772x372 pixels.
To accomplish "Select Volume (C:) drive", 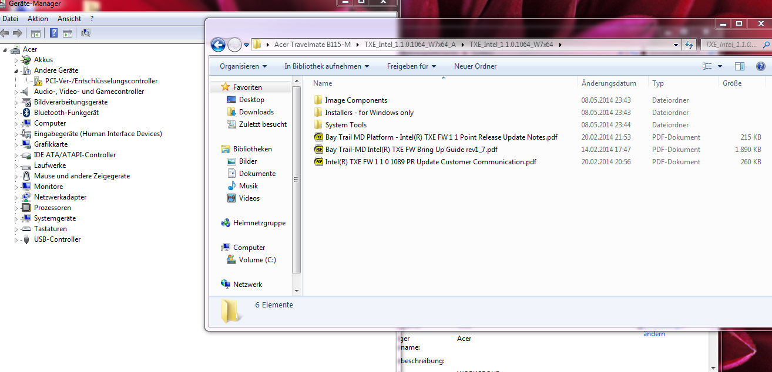I will (257, 260).
